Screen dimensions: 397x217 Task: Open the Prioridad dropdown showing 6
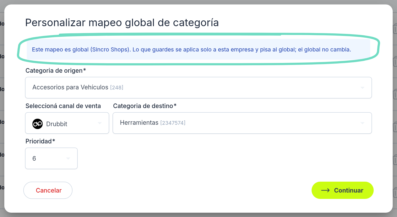tap(51, 158)
